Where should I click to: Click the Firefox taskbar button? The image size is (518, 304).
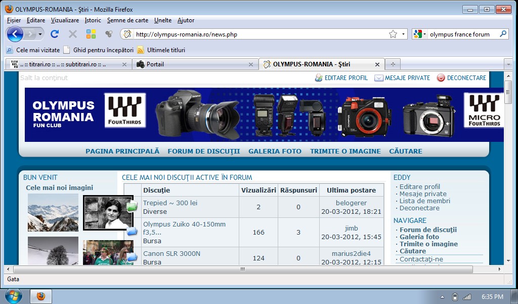41,296
